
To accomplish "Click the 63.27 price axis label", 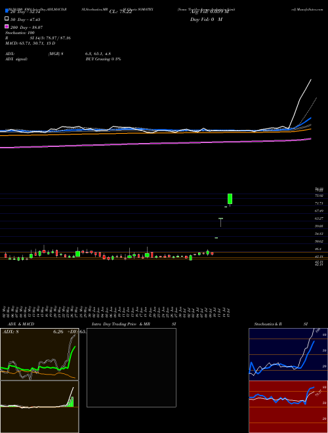I will click(319, 218).
